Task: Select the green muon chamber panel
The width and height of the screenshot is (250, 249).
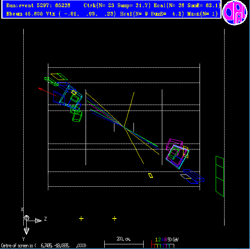Action: 220,176
